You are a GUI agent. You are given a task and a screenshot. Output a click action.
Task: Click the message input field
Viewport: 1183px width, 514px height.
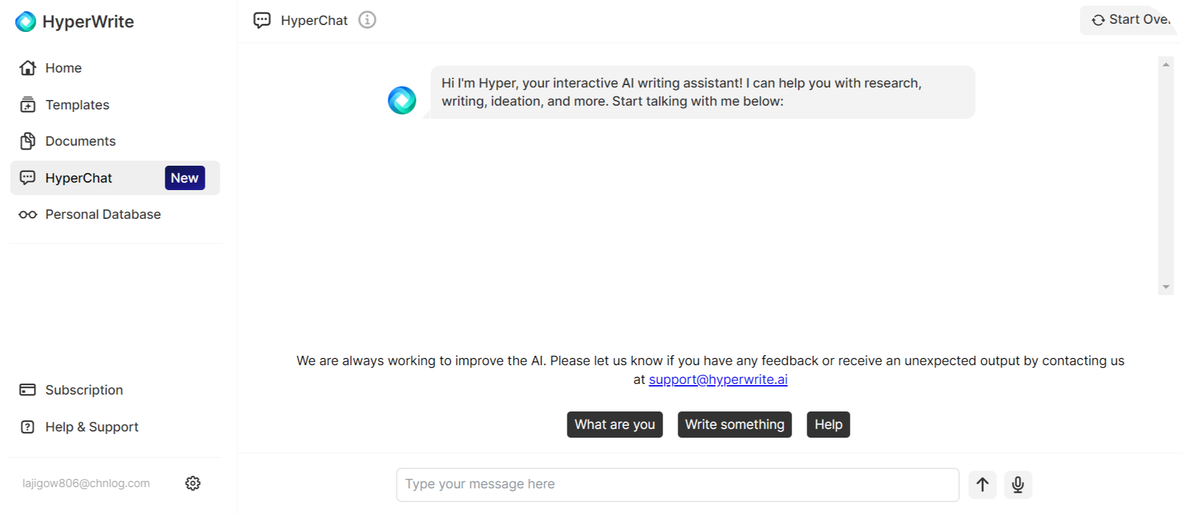677,485
